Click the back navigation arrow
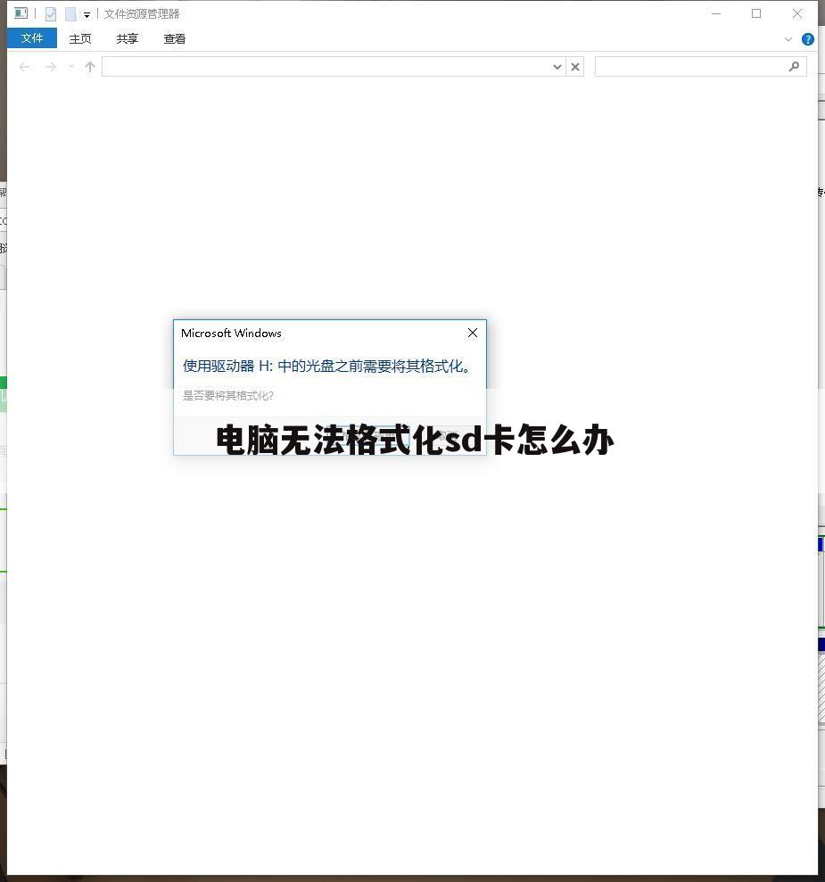The image size is (825, 882). [24, 66]
